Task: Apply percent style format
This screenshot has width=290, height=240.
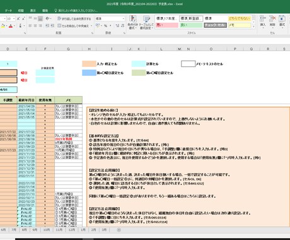Action: [x=105, y=26]
